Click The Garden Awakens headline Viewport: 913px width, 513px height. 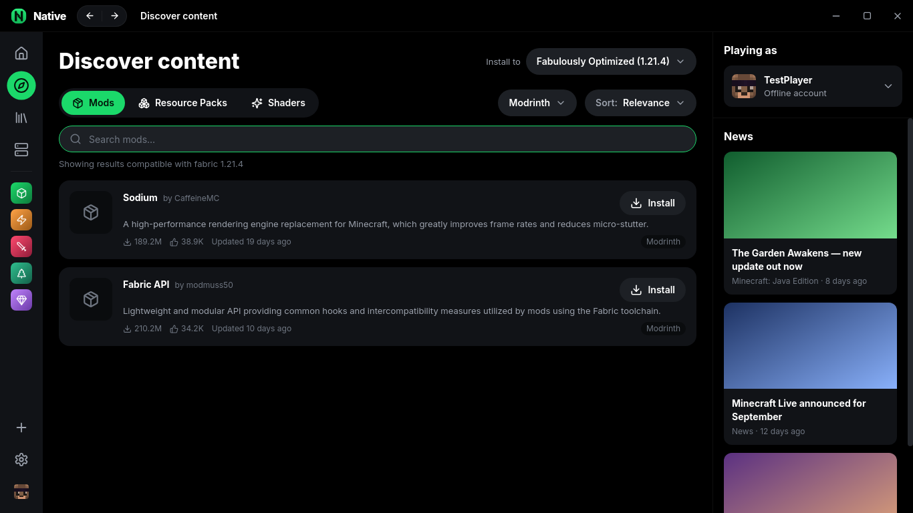pos(797,260)
